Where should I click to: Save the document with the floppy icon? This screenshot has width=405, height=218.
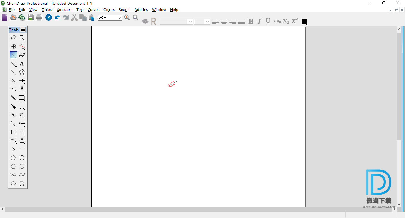point(31,18)
